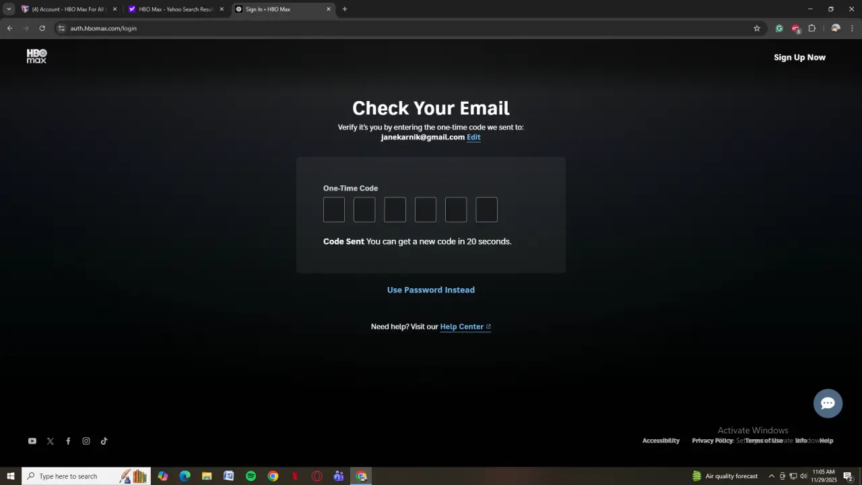
Task: Click the janekarnik@gmail.com email text
Action: coord(423,137)
